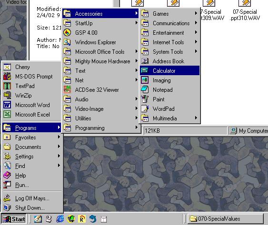The image size is (268, 225).
Task: Open the StartUp program group
Action: (100, 23)
